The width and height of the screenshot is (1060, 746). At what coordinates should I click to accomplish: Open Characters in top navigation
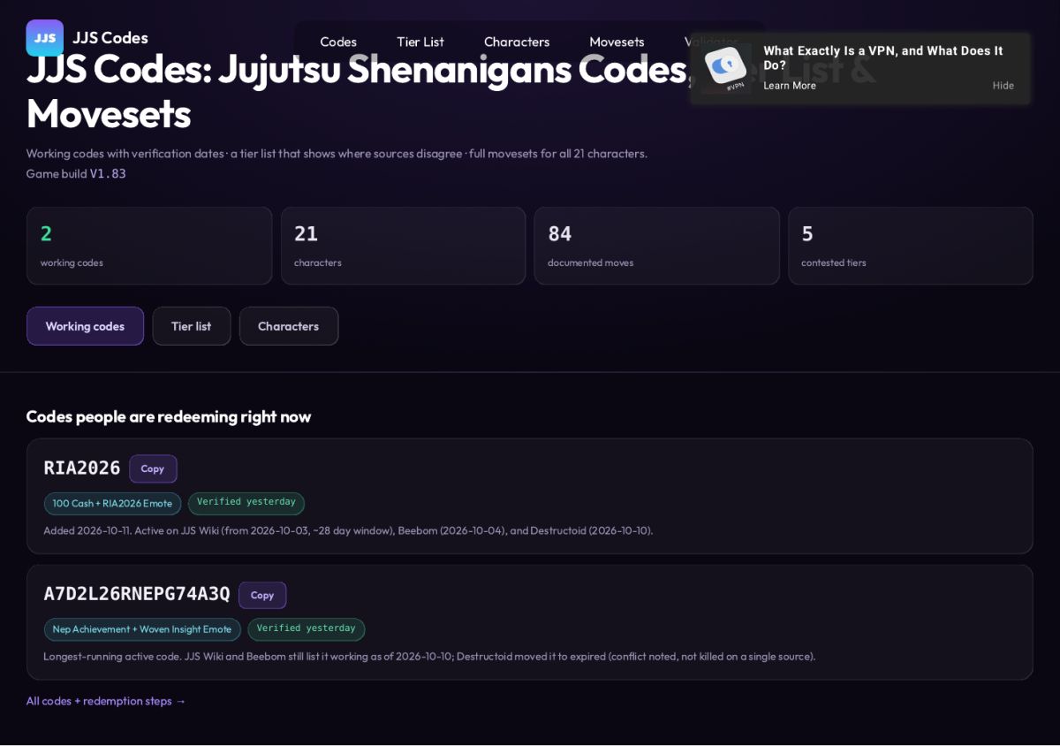point(517,42)
